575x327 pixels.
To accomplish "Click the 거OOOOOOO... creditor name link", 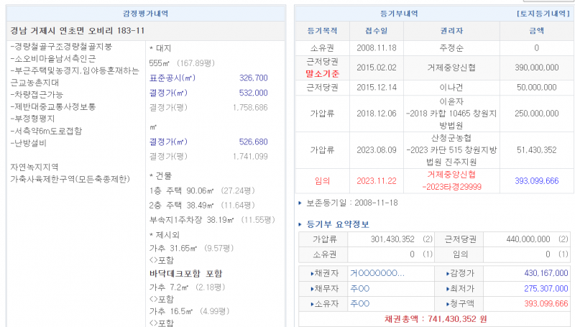I will coord(377,273).
